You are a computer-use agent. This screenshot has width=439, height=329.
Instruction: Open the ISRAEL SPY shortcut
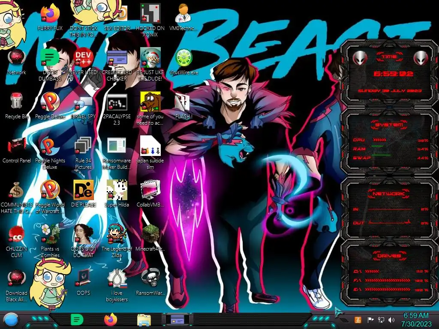[x=83, y=103]
